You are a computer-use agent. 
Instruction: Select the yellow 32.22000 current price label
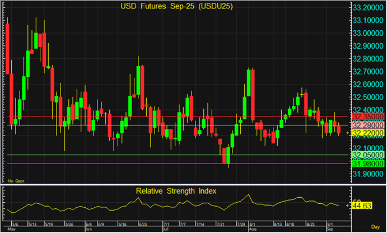click(367, 133)
